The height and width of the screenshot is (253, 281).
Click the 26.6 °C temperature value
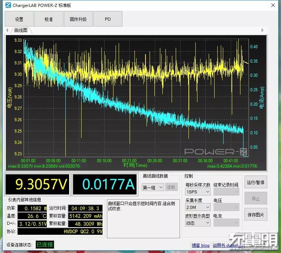32,216
